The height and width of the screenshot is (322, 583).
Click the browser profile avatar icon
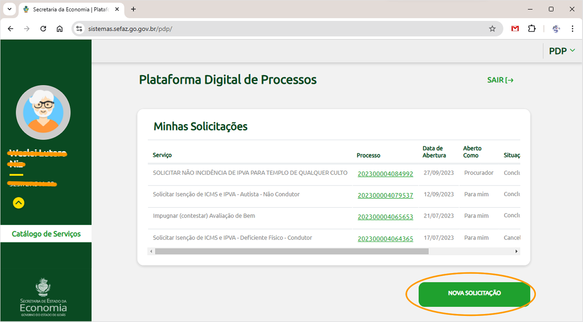556,28
